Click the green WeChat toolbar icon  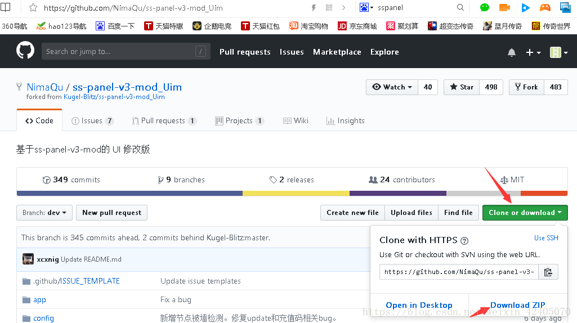click(485, 7)
